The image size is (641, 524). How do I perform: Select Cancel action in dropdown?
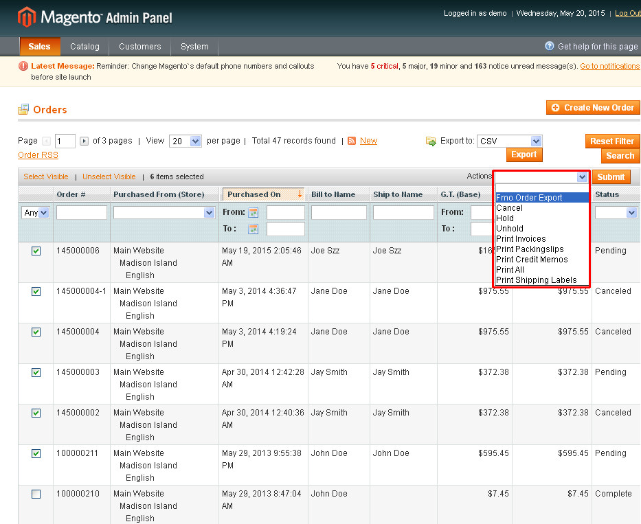click(541, 207)
